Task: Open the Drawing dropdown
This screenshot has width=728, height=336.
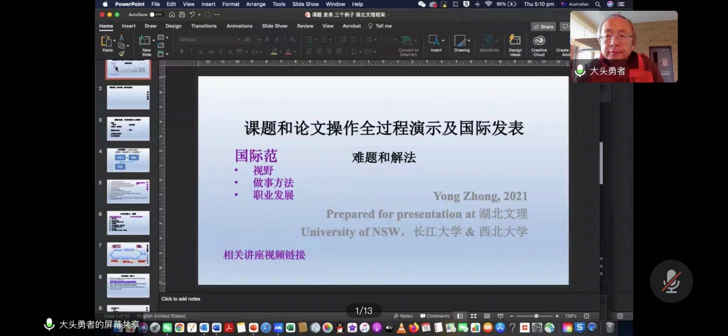Action: [461, 43]
